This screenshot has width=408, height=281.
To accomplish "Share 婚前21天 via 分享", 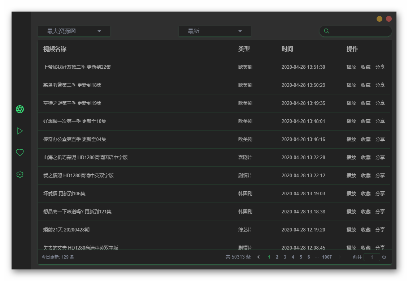I will (380, 230).
